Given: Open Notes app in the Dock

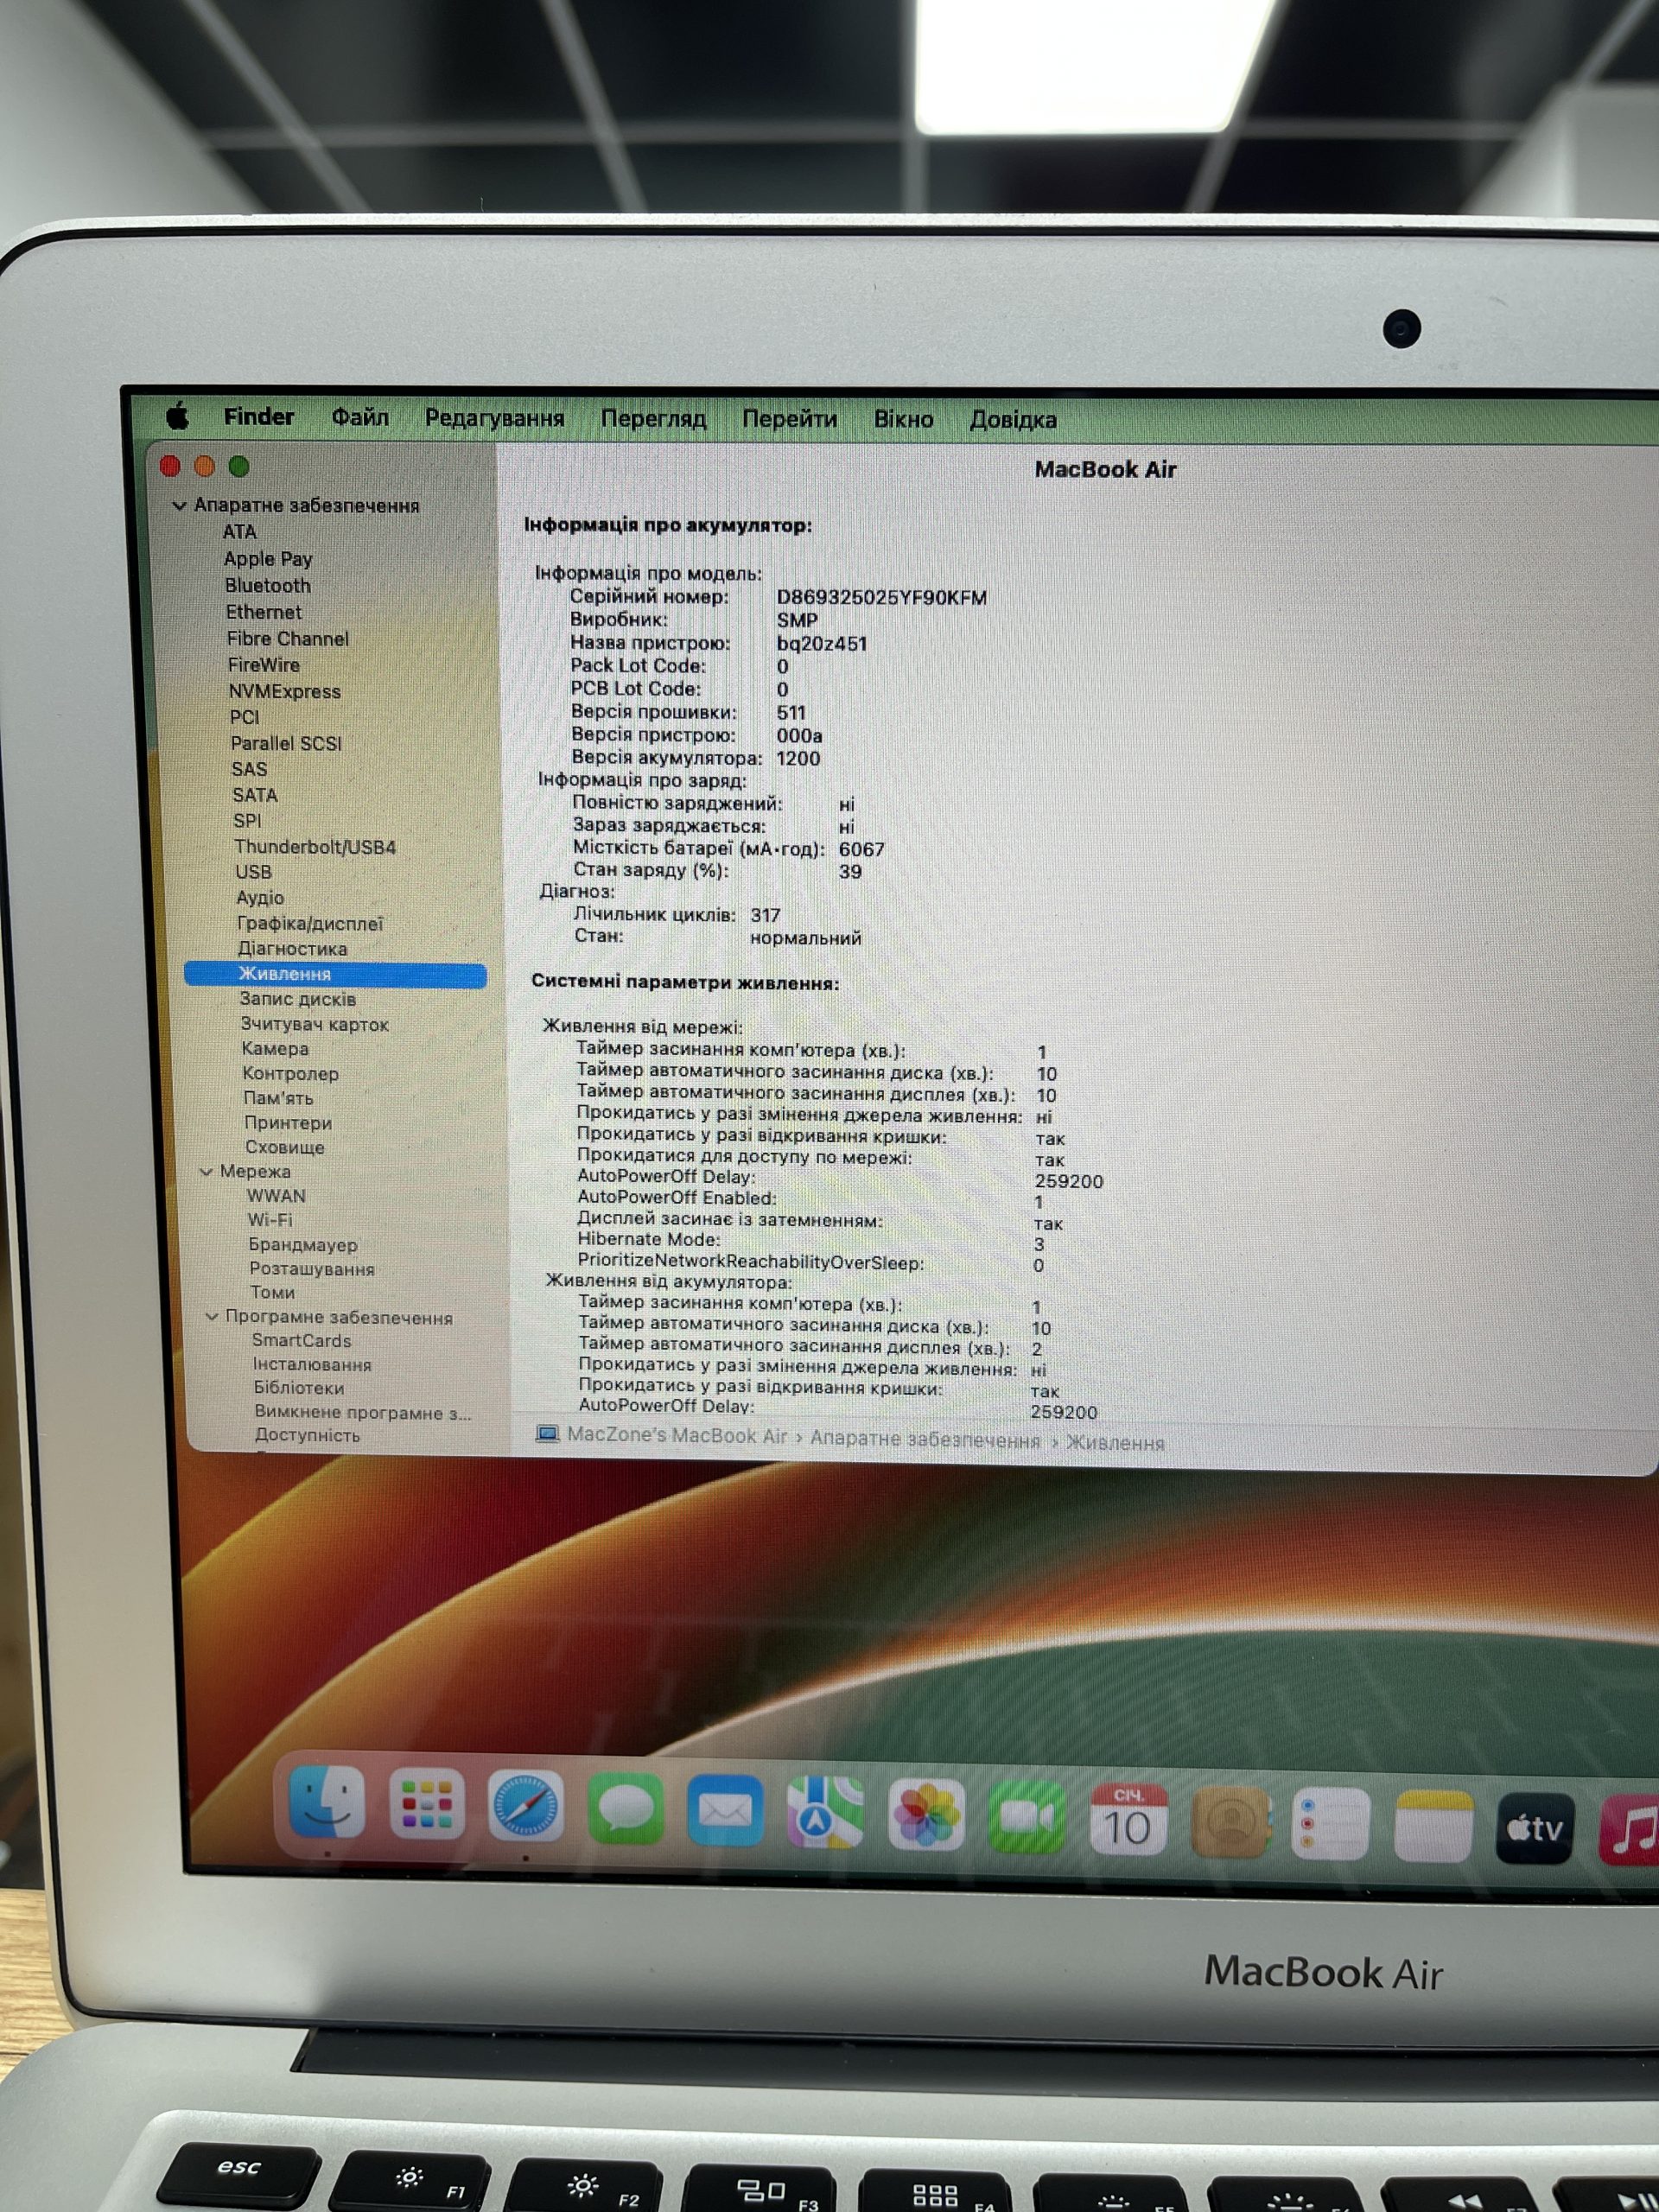Looking at the screenshot, I should click(1433, 1826).
